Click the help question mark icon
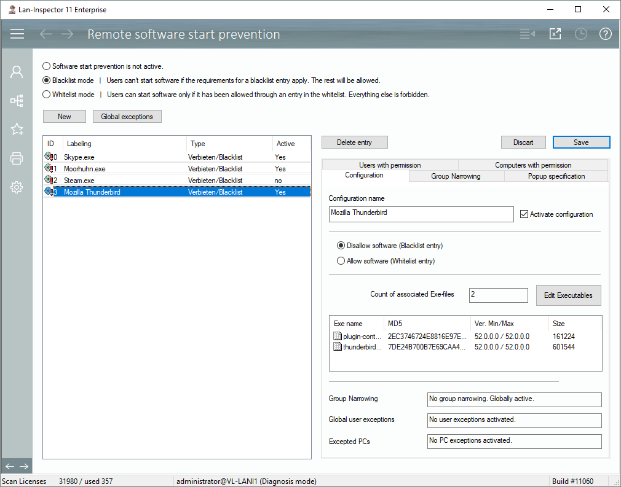This screenshot has height=487, width=621. [x=606, y=34]
